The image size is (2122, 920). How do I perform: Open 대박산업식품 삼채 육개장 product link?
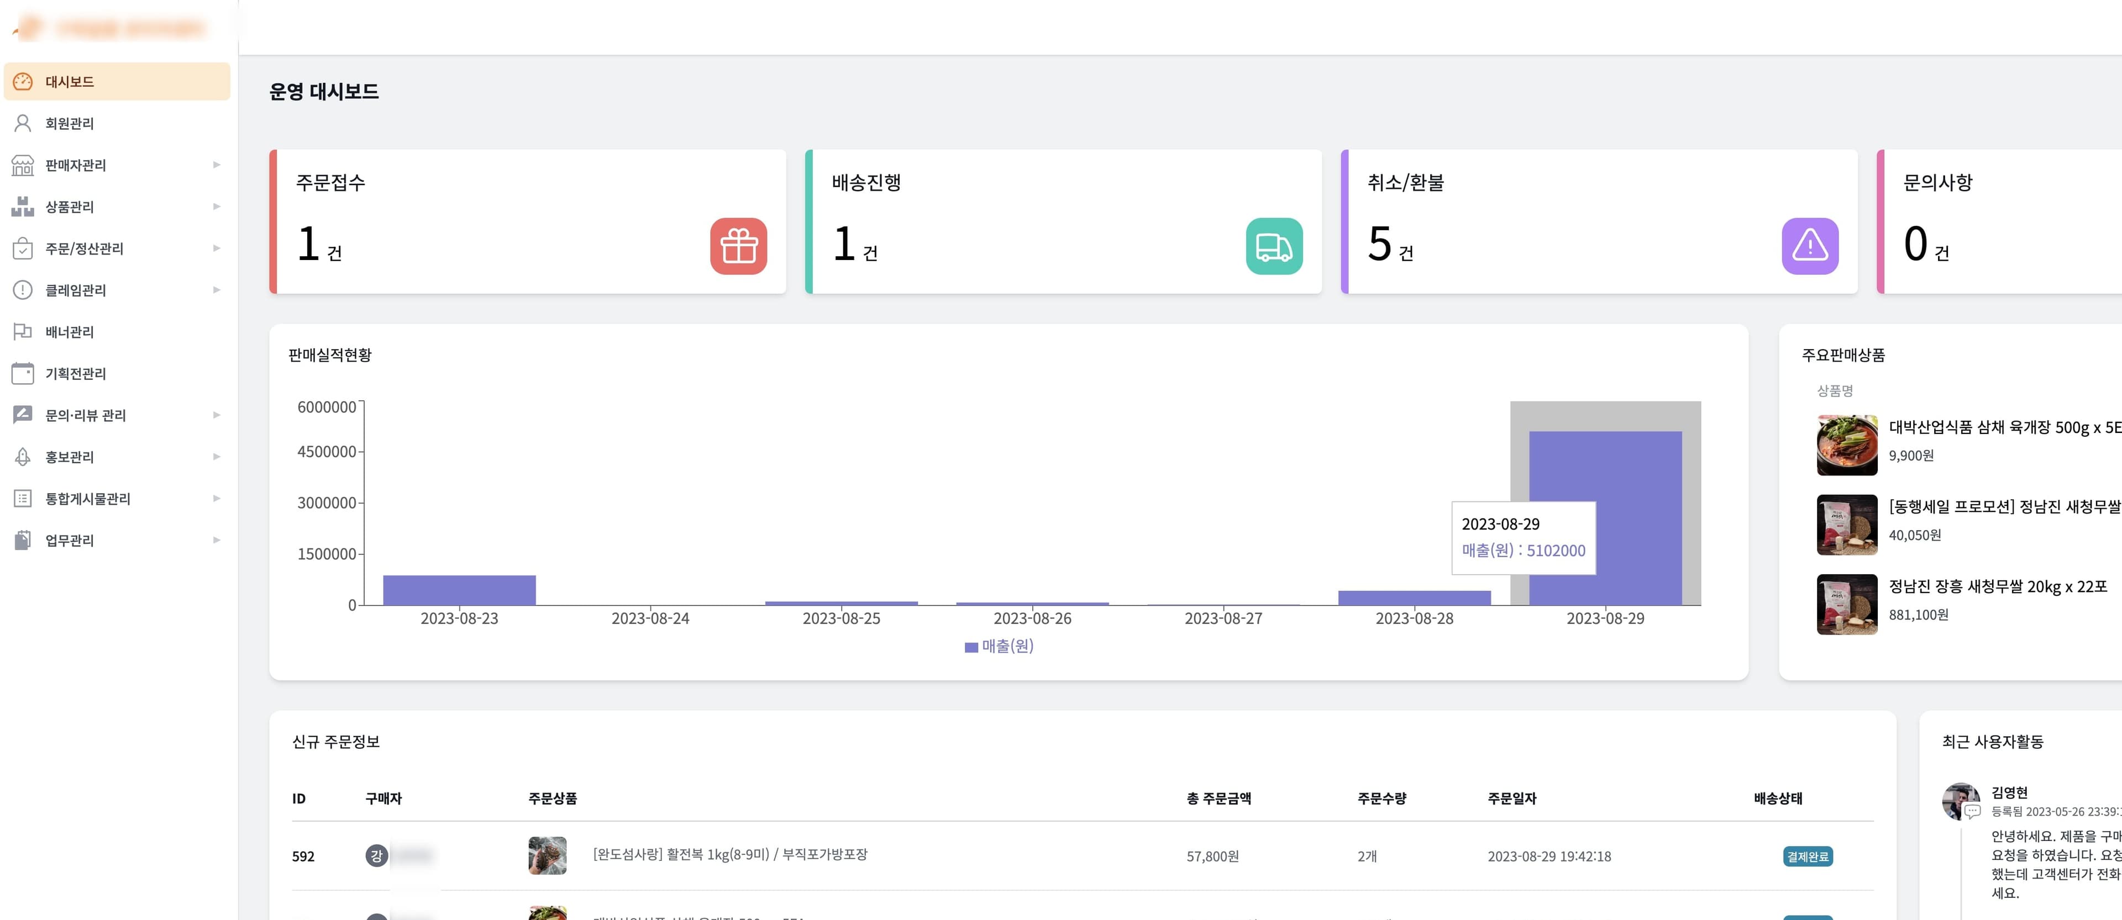2005,427
